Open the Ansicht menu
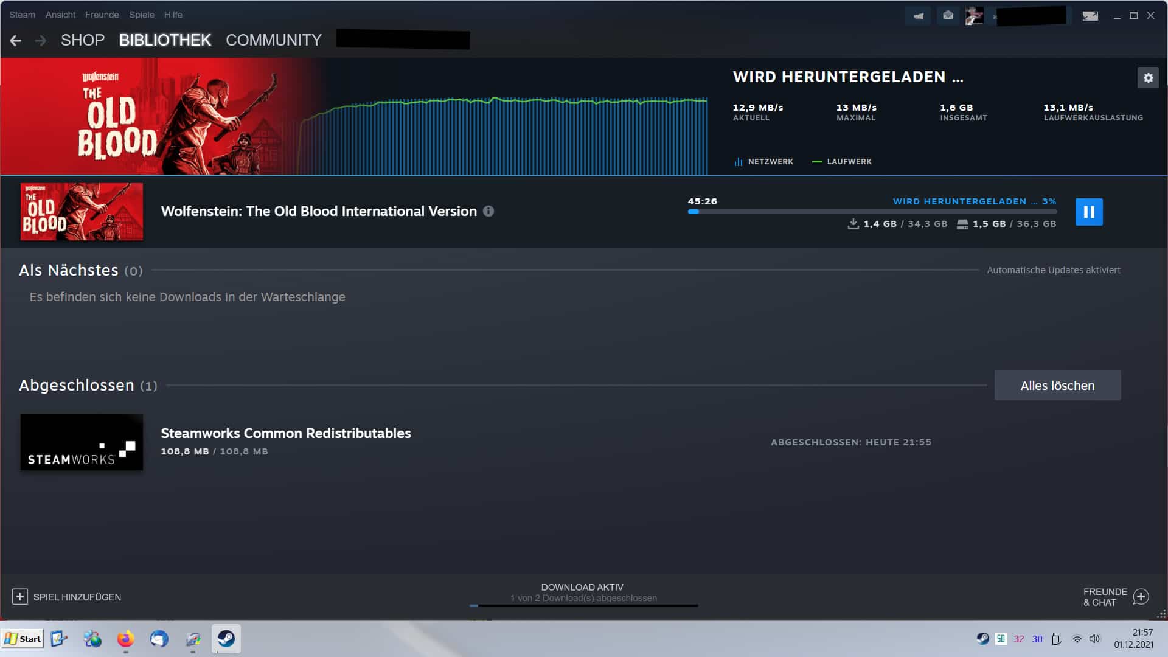The image size is (1168, 657). pos(60,15)
